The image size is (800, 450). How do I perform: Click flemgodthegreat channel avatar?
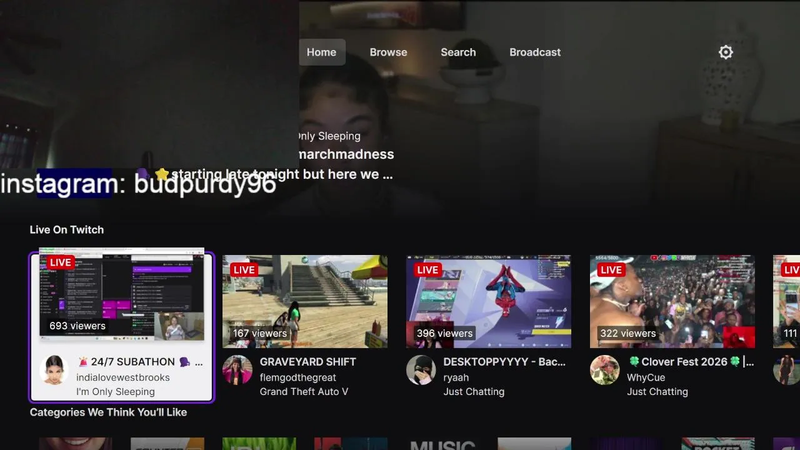(237, 369)
